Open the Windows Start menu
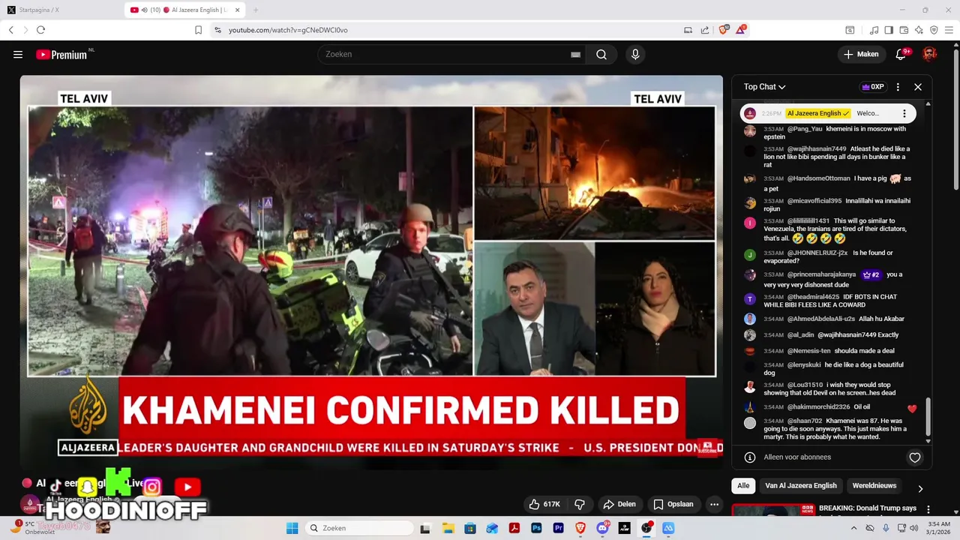The height and width of the screenshot is (540, 960). [292, 528]
